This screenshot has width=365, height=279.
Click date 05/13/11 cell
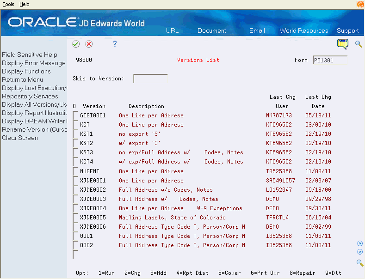click(x=318, y=115)
